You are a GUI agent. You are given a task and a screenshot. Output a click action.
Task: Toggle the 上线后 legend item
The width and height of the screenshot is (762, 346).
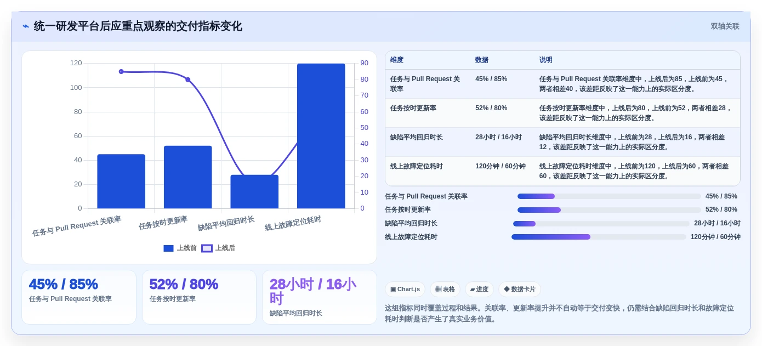(218, 248)
